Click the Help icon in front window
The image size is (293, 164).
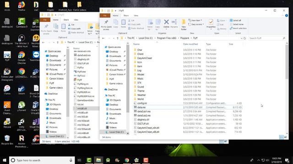pos(286,15)
